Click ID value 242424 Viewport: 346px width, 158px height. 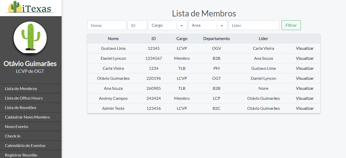tap(154, 98)
